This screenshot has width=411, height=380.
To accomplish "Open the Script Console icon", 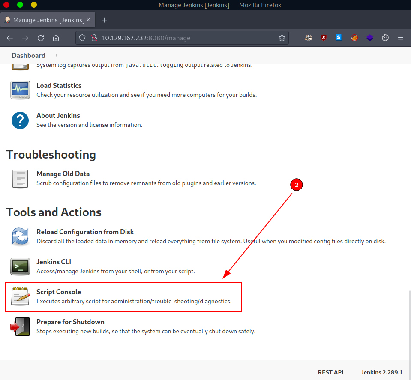I will pos(20,296).
